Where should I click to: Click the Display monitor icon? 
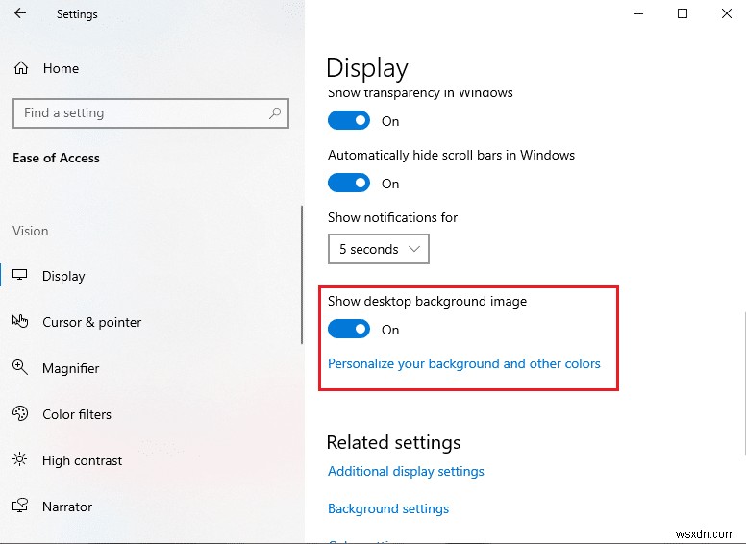tap(20, 276)
